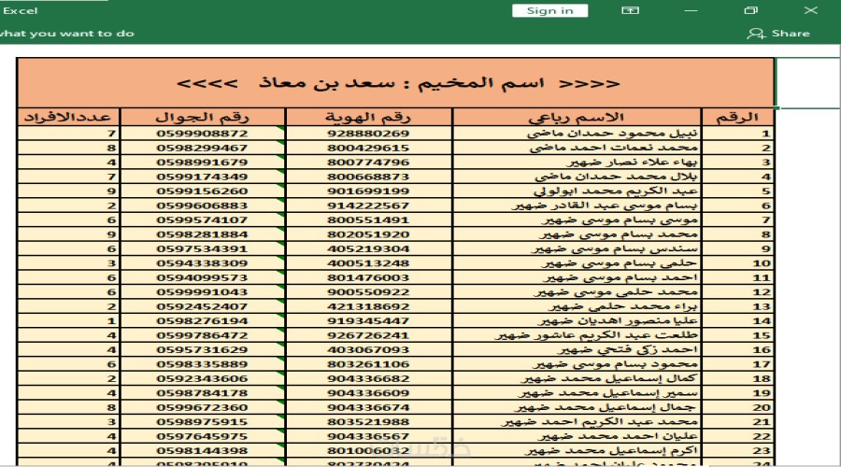The height and width of the screenshot is (467, 841).
Task: Select header cell رقم الجوال
Action: (203, 117)
